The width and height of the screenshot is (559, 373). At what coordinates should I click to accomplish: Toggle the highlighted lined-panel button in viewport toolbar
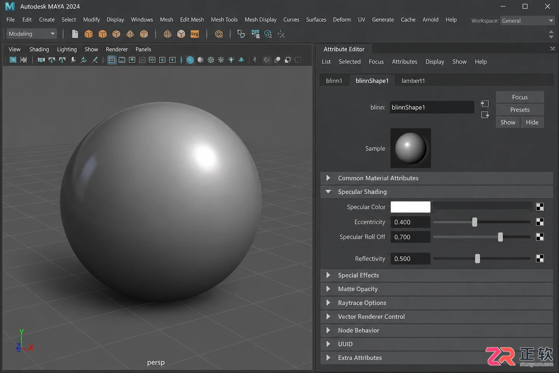point(112,60)
